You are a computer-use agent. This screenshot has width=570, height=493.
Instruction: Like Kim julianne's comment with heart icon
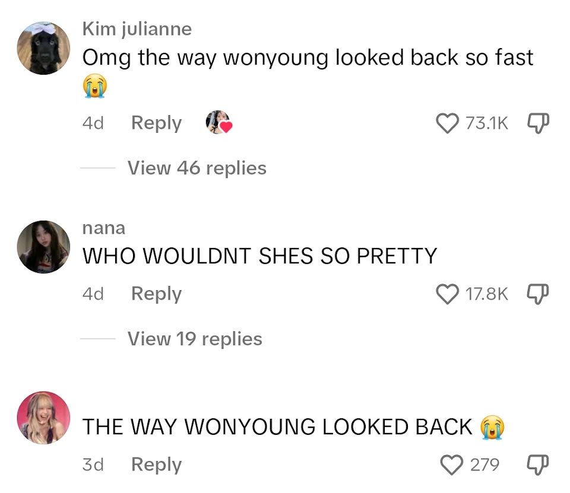pos(446,123)
